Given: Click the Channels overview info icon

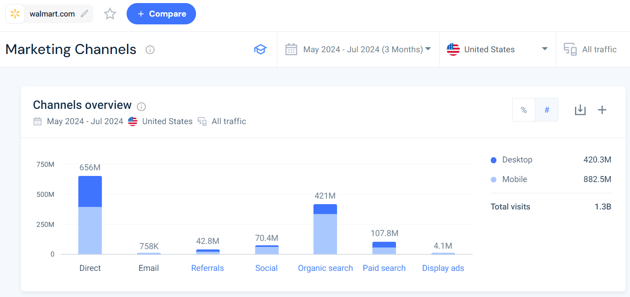Looking at the screenshot, I should point(141,106).
